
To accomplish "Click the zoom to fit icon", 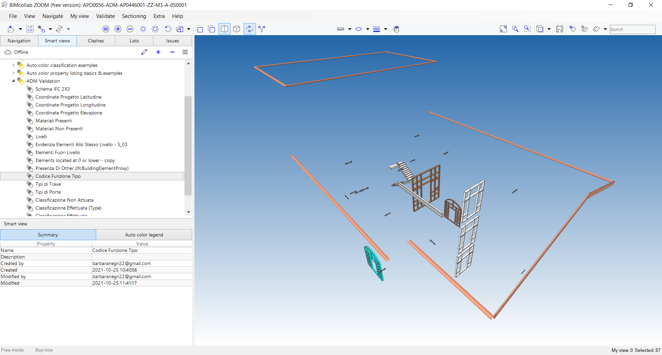I will pyautogui.click(x=503, y=29).
